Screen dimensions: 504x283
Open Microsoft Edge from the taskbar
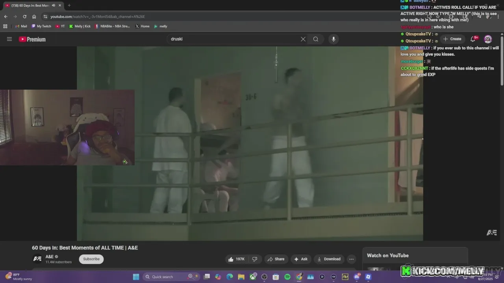(230, 277)
